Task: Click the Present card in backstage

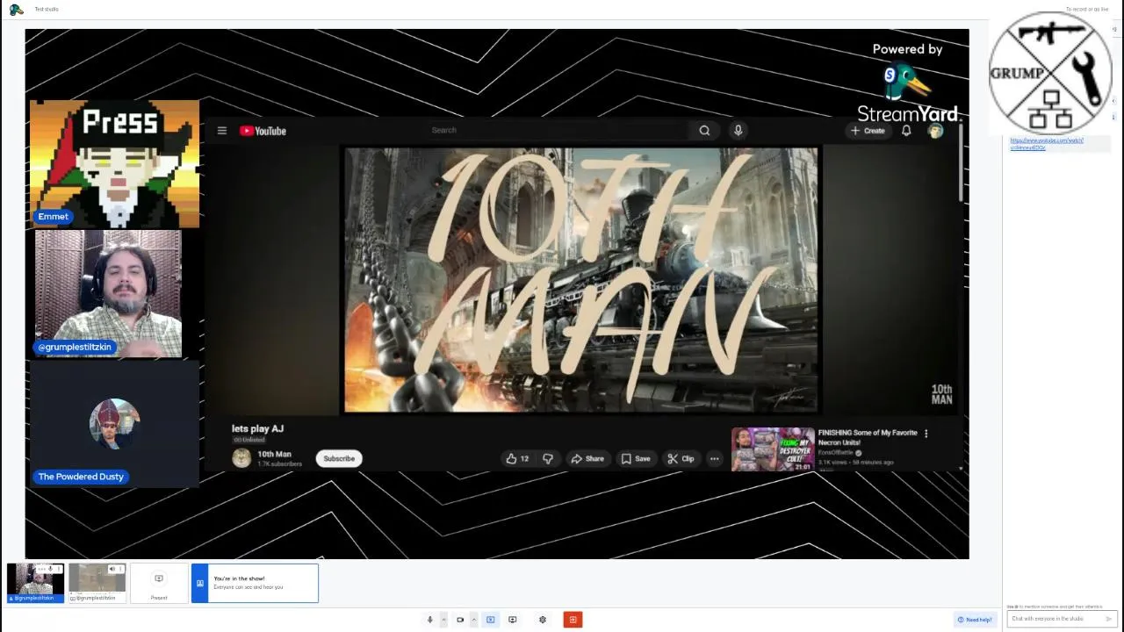Action: (159, 584)
